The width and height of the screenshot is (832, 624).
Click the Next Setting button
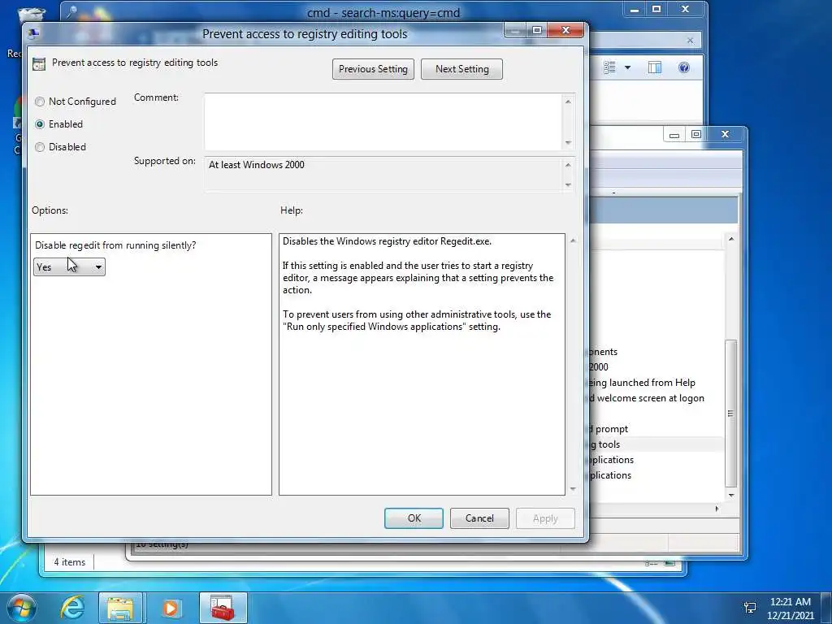pyautogui.click(x=461, y=69)
